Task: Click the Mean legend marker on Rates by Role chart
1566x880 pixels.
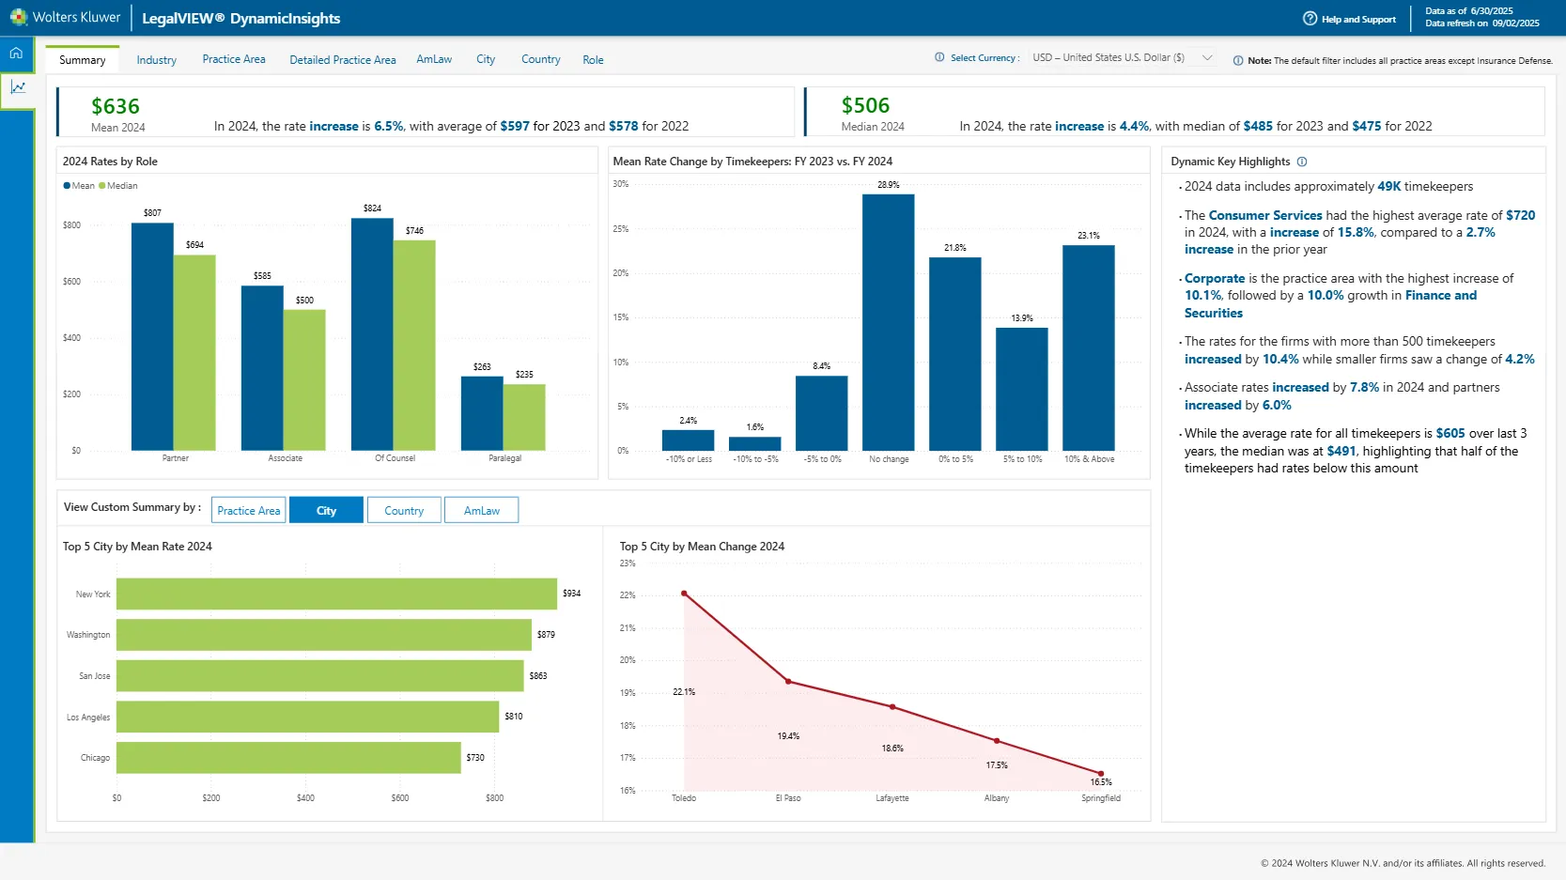Action: [x=69, y=186]
